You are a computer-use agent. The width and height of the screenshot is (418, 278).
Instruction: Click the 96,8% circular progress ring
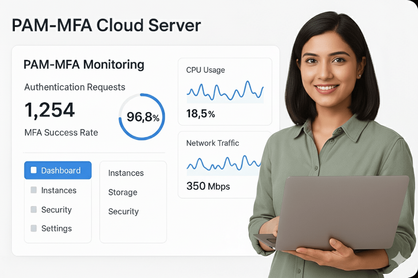(142, 117)
